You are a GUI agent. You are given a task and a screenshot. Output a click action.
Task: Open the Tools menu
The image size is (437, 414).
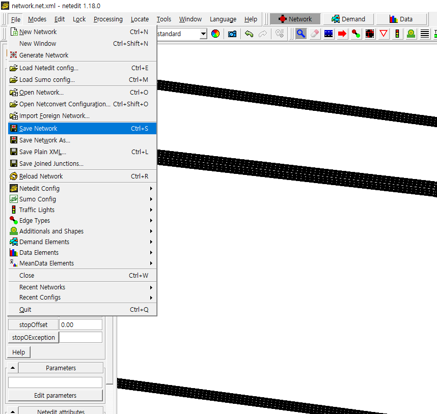[x=163, y=19]
